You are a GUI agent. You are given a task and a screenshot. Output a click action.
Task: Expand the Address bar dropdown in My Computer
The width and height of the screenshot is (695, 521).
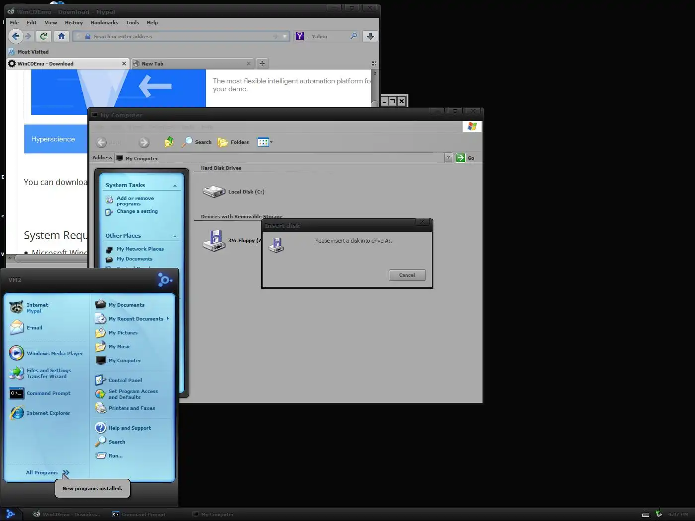448,158
